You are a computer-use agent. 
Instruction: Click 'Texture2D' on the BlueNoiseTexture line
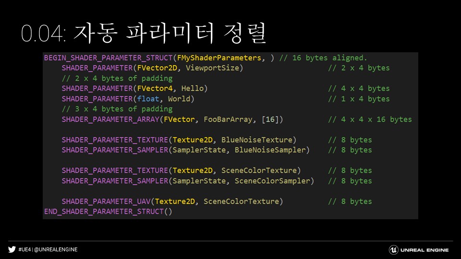tap(193, 140)
